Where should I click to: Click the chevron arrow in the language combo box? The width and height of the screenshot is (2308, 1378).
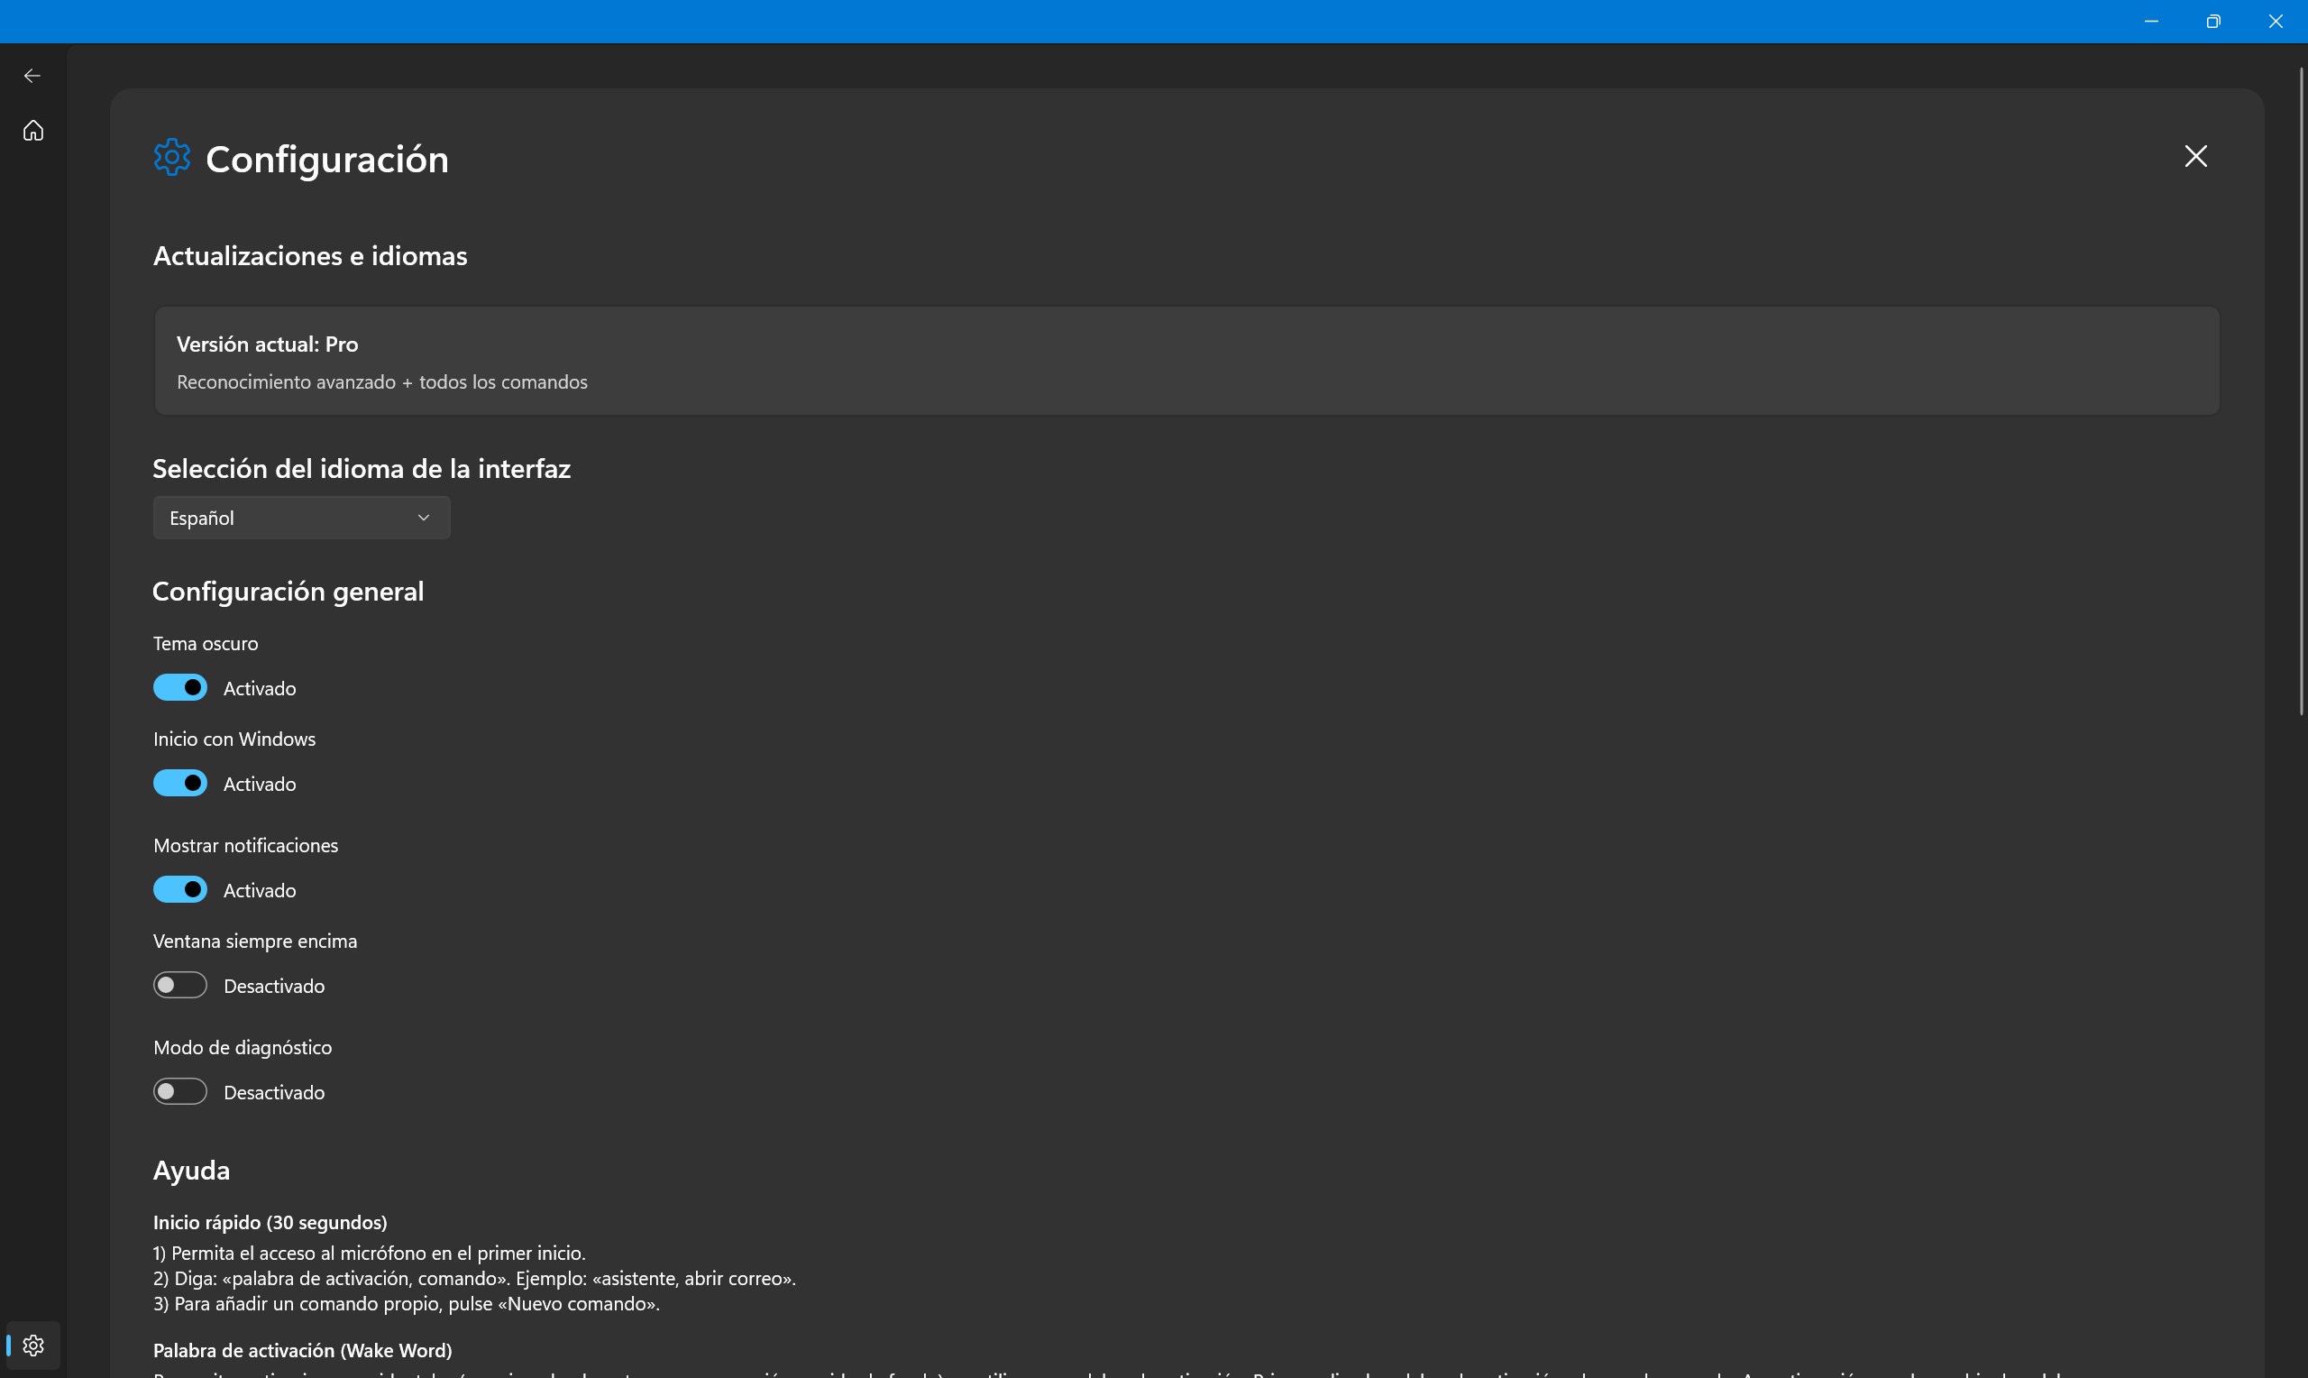coord(423,519)
